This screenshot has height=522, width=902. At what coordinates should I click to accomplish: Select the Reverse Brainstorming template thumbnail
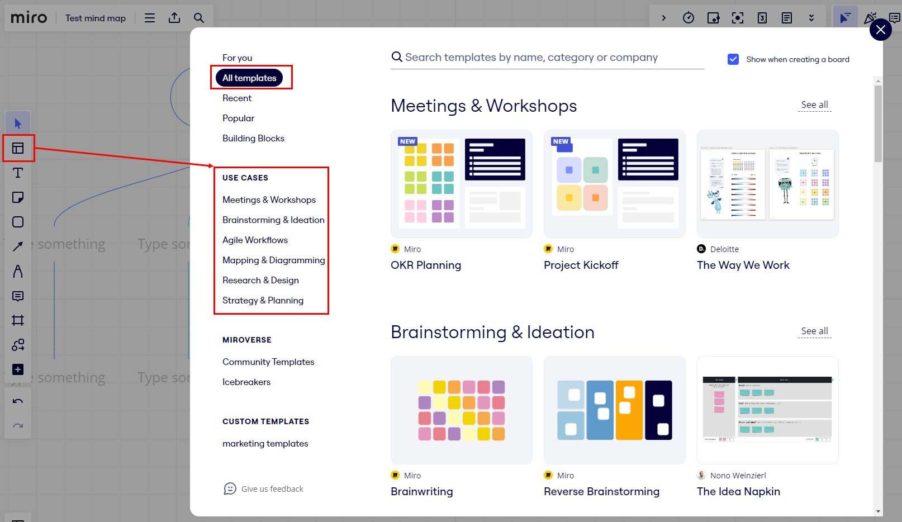point(615,410)
